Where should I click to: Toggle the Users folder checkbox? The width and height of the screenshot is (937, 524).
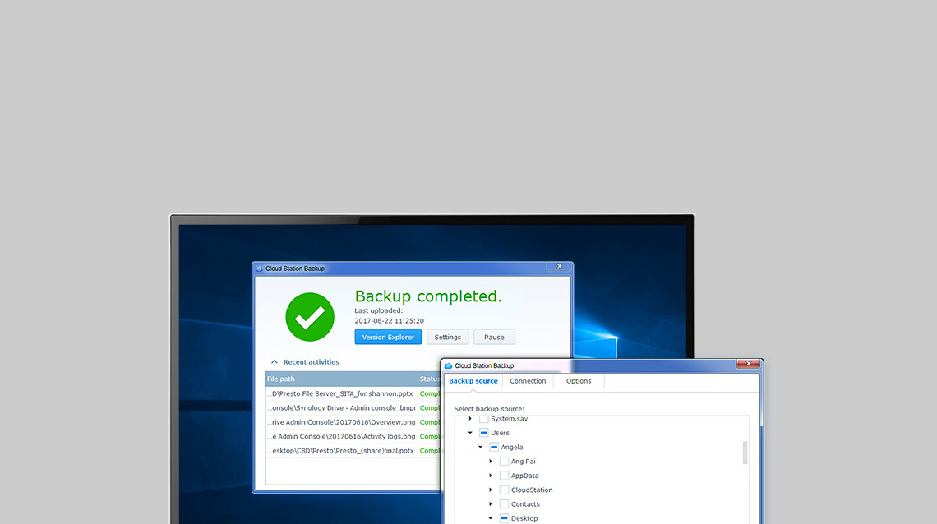point(484,433)
